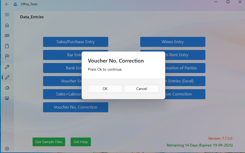
Task: Click Get Sample Files button
Action: tap(49, 142)
